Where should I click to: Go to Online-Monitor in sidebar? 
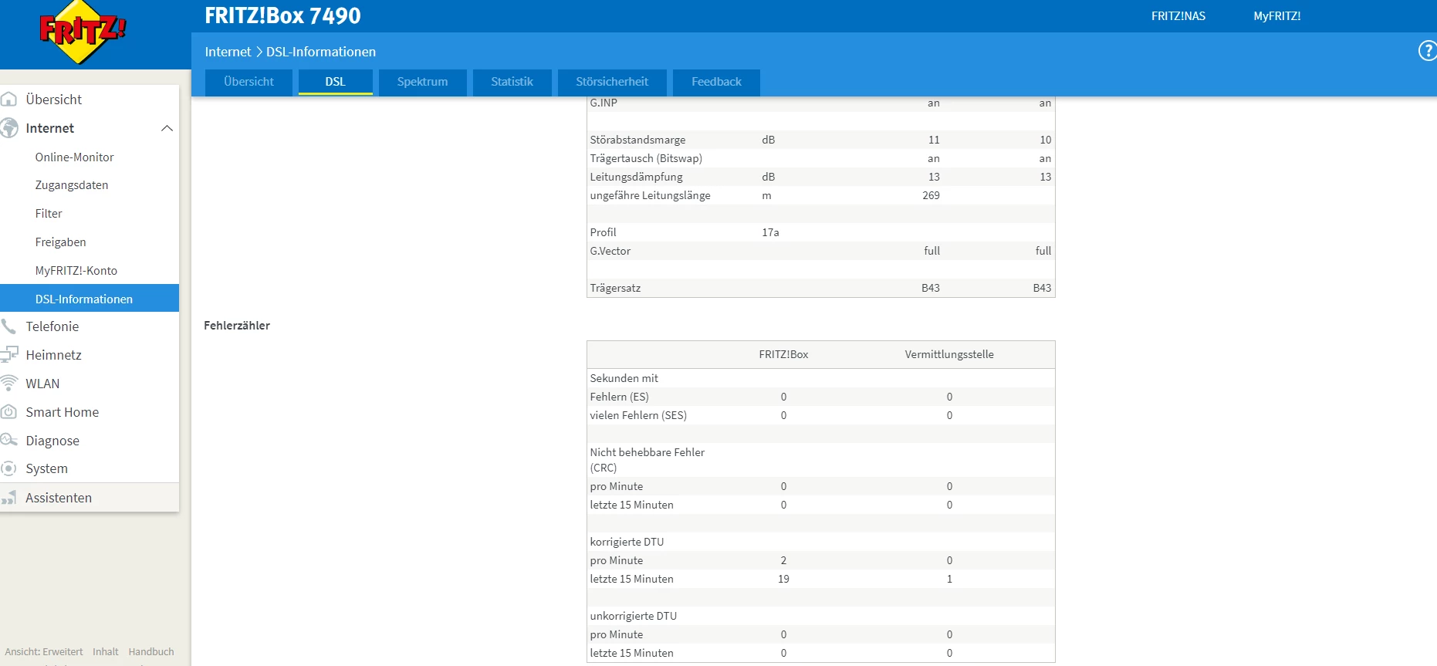(74, 157)
